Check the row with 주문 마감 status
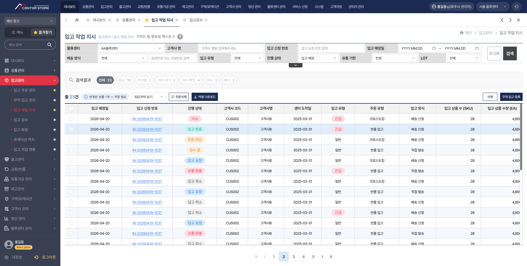The height and width of the screenshot is (266, 527). pyautogui.click(x=71, y=140)
